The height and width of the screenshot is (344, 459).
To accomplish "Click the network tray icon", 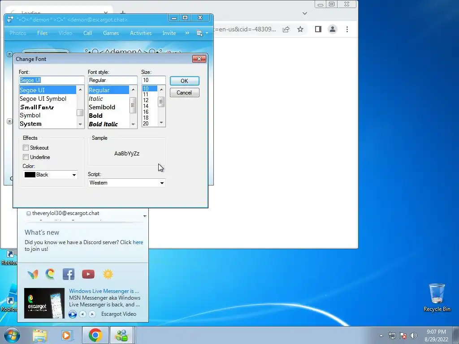I will coord(392,335).
